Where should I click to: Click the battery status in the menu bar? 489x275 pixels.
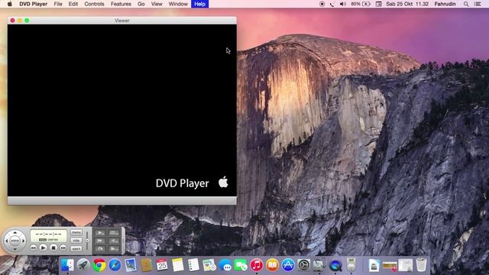[361, 4]
